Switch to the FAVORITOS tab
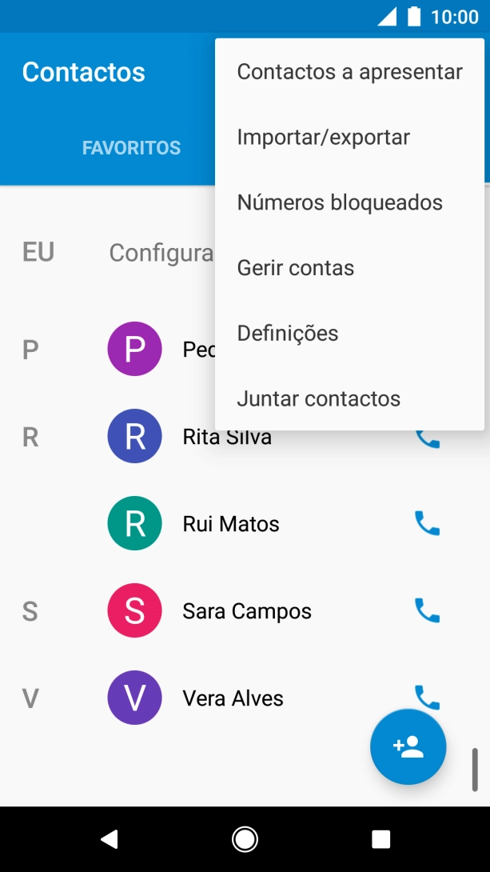This screenshot has height=872, width=490. coord(131,146)
